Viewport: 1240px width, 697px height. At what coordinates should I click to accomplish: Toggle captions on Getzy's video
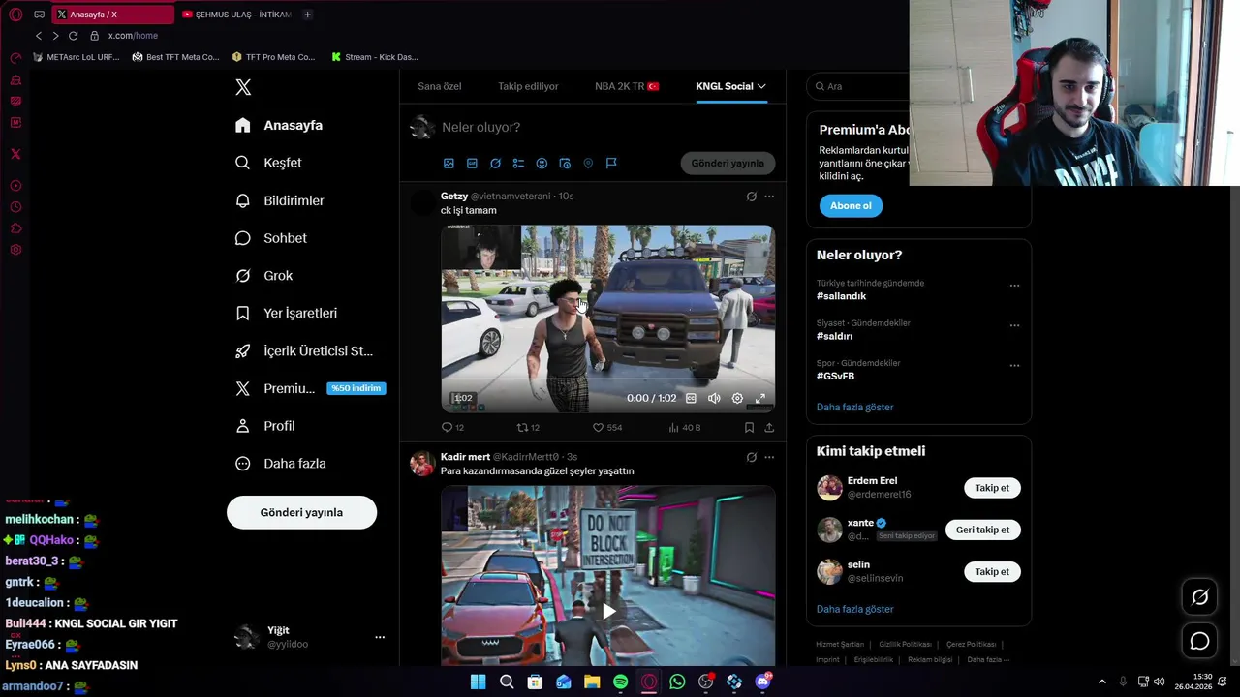pyautogui.click(x=691, y=398)
